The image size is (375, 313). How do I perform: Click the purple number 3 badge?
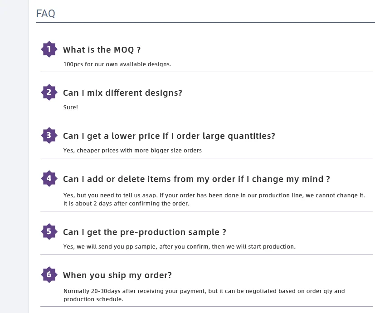pos(49,135)
